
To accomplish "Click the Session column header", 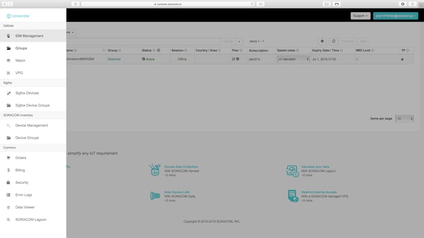I will pos(177,50).
